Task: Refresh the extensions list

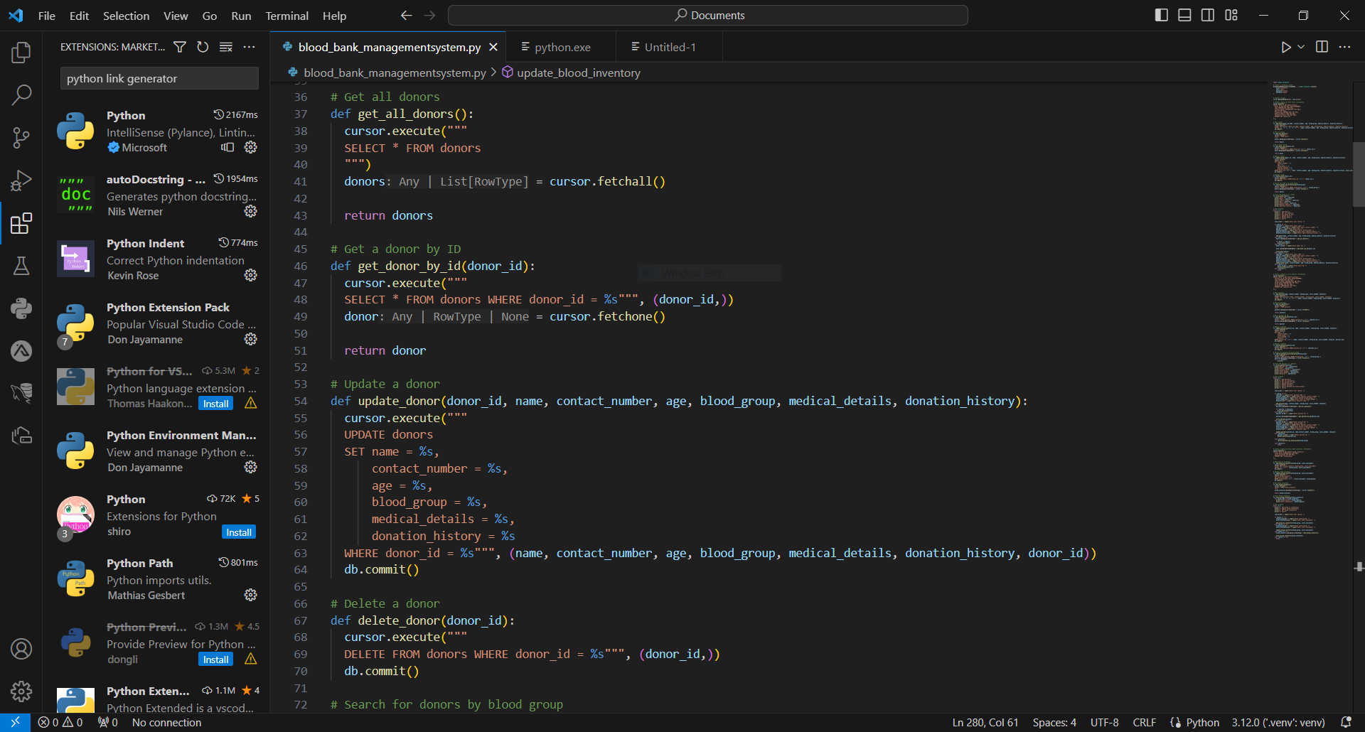Action: pos(203,47)
